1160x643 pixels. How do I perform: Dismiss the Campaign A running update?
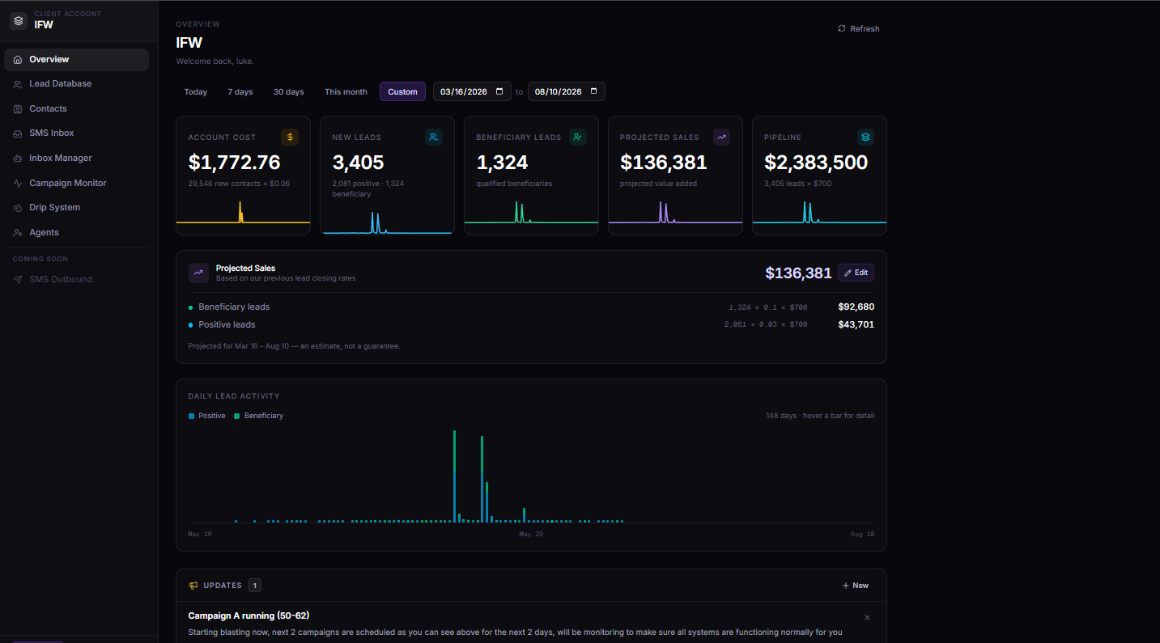coord(867,617)
